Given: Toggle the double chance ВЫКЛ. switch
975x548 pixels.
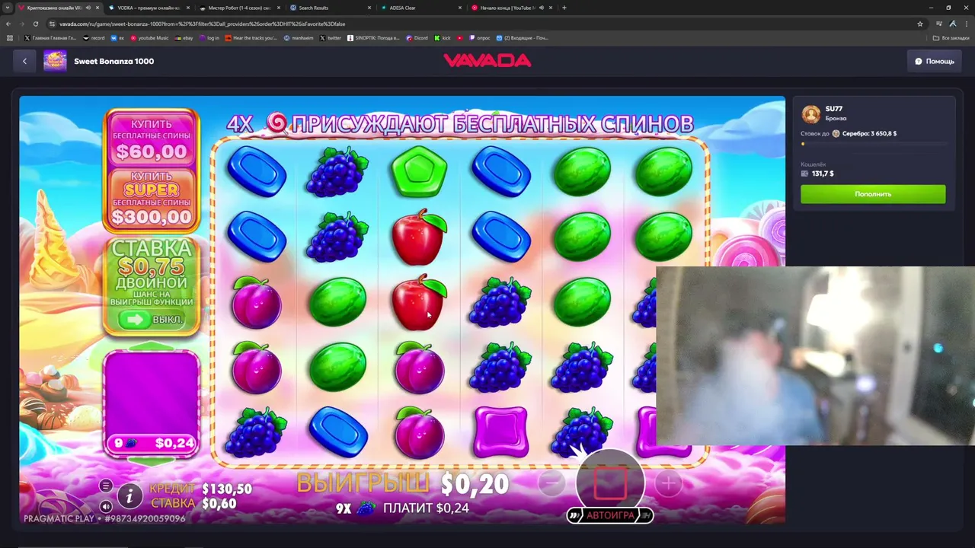Looking at the screenshot, I should 152,319.
